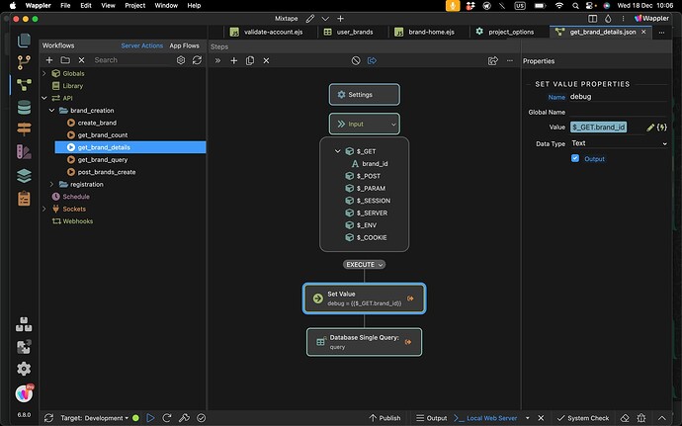Viewport: 682px width, 426px height.
Task: Open the data bindings lightning icon for Value
Action: pyautogui.click(x=662, y=128)
